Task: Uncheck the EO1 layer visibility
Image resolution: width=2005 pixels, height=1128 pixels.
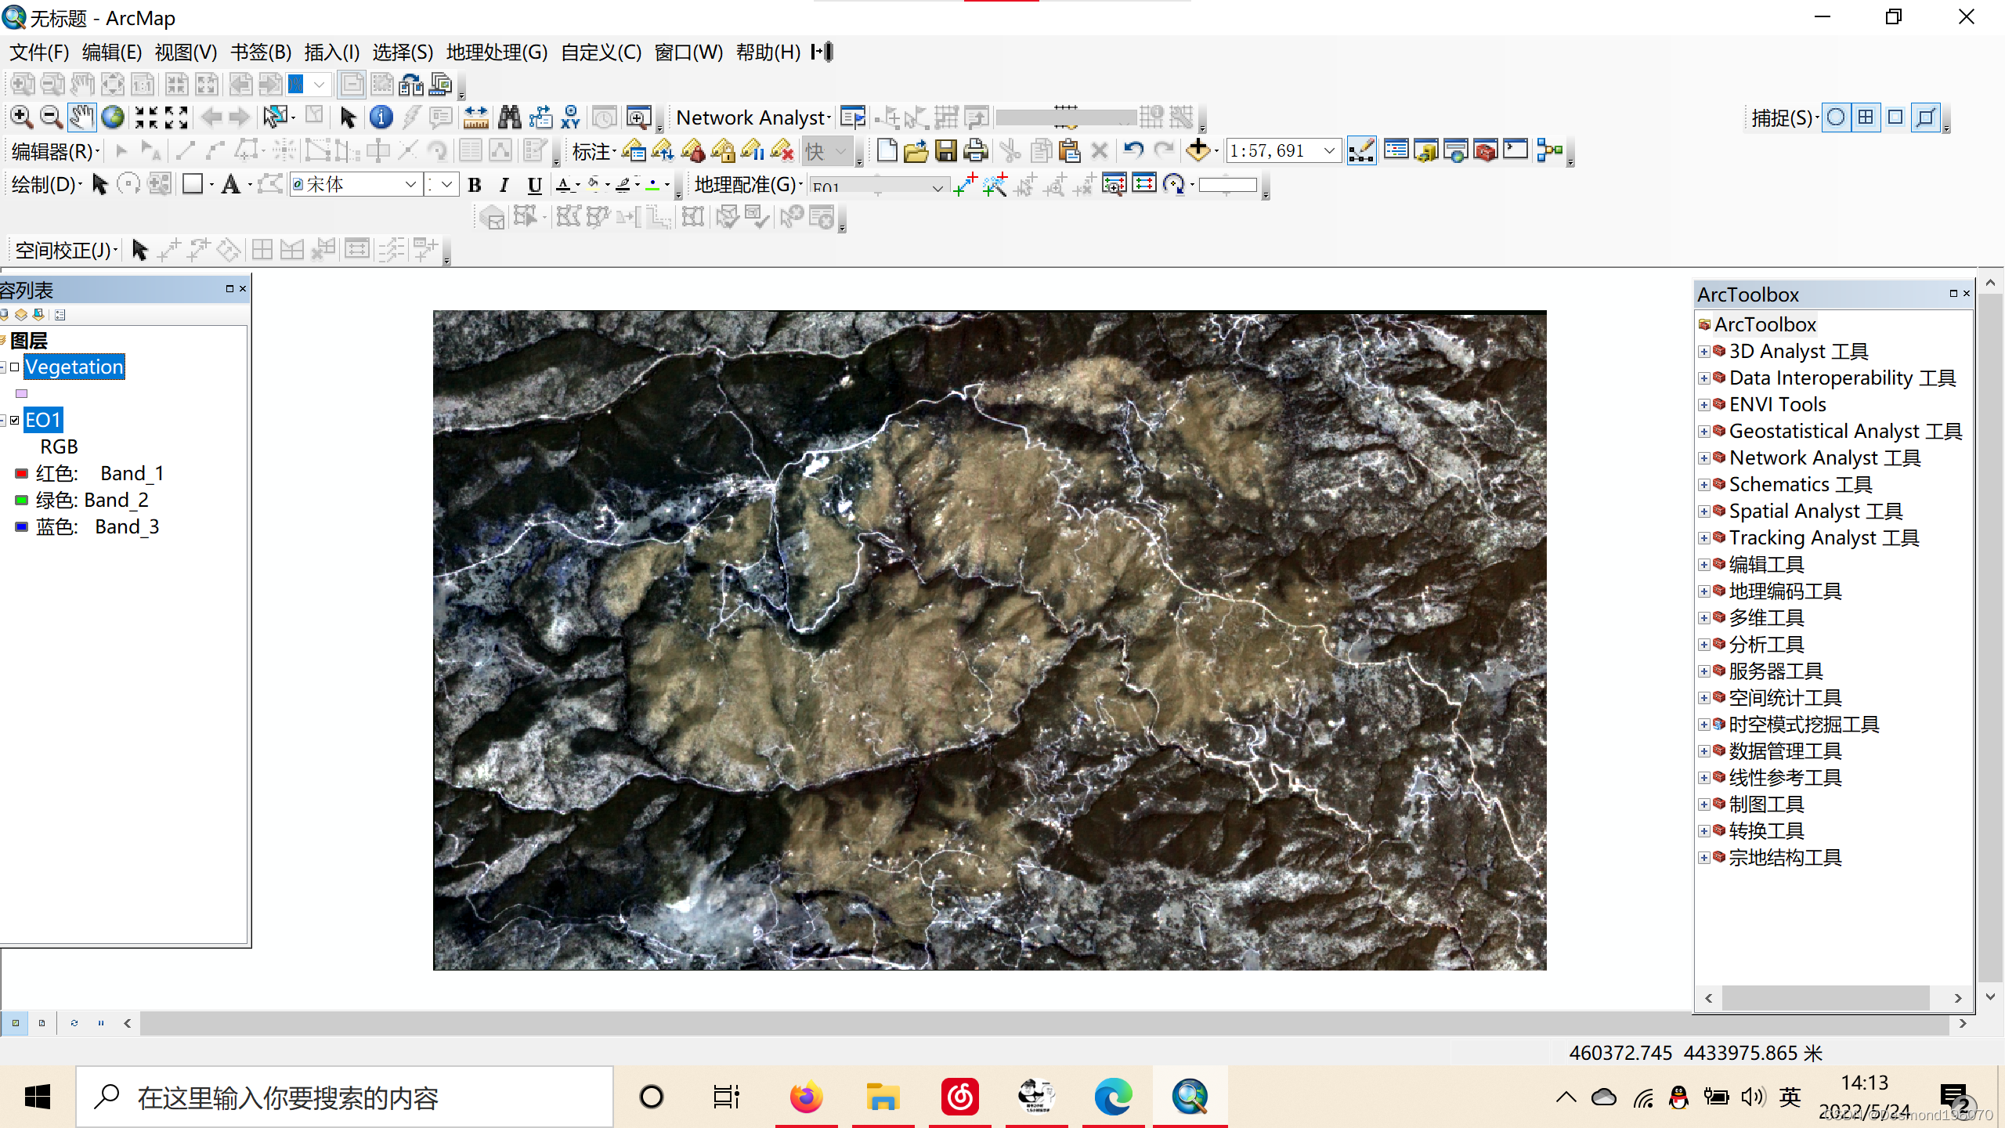Action: click(x=14, y=421)
